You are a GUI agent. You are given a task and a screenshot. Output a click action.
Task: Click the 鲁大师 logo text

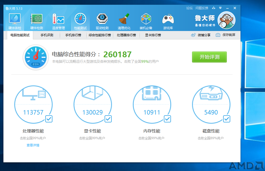[205, 18]
